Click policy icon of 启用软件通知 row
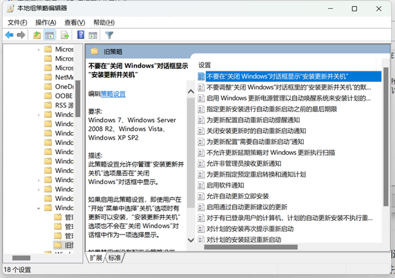395x278 pixels. click(x=201, y=185)
